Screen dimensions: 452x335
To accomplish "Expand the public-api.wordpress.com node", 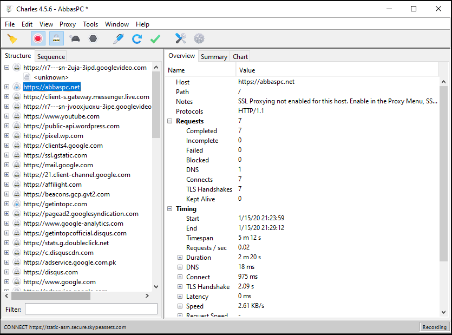I will (x=6, y=126).
